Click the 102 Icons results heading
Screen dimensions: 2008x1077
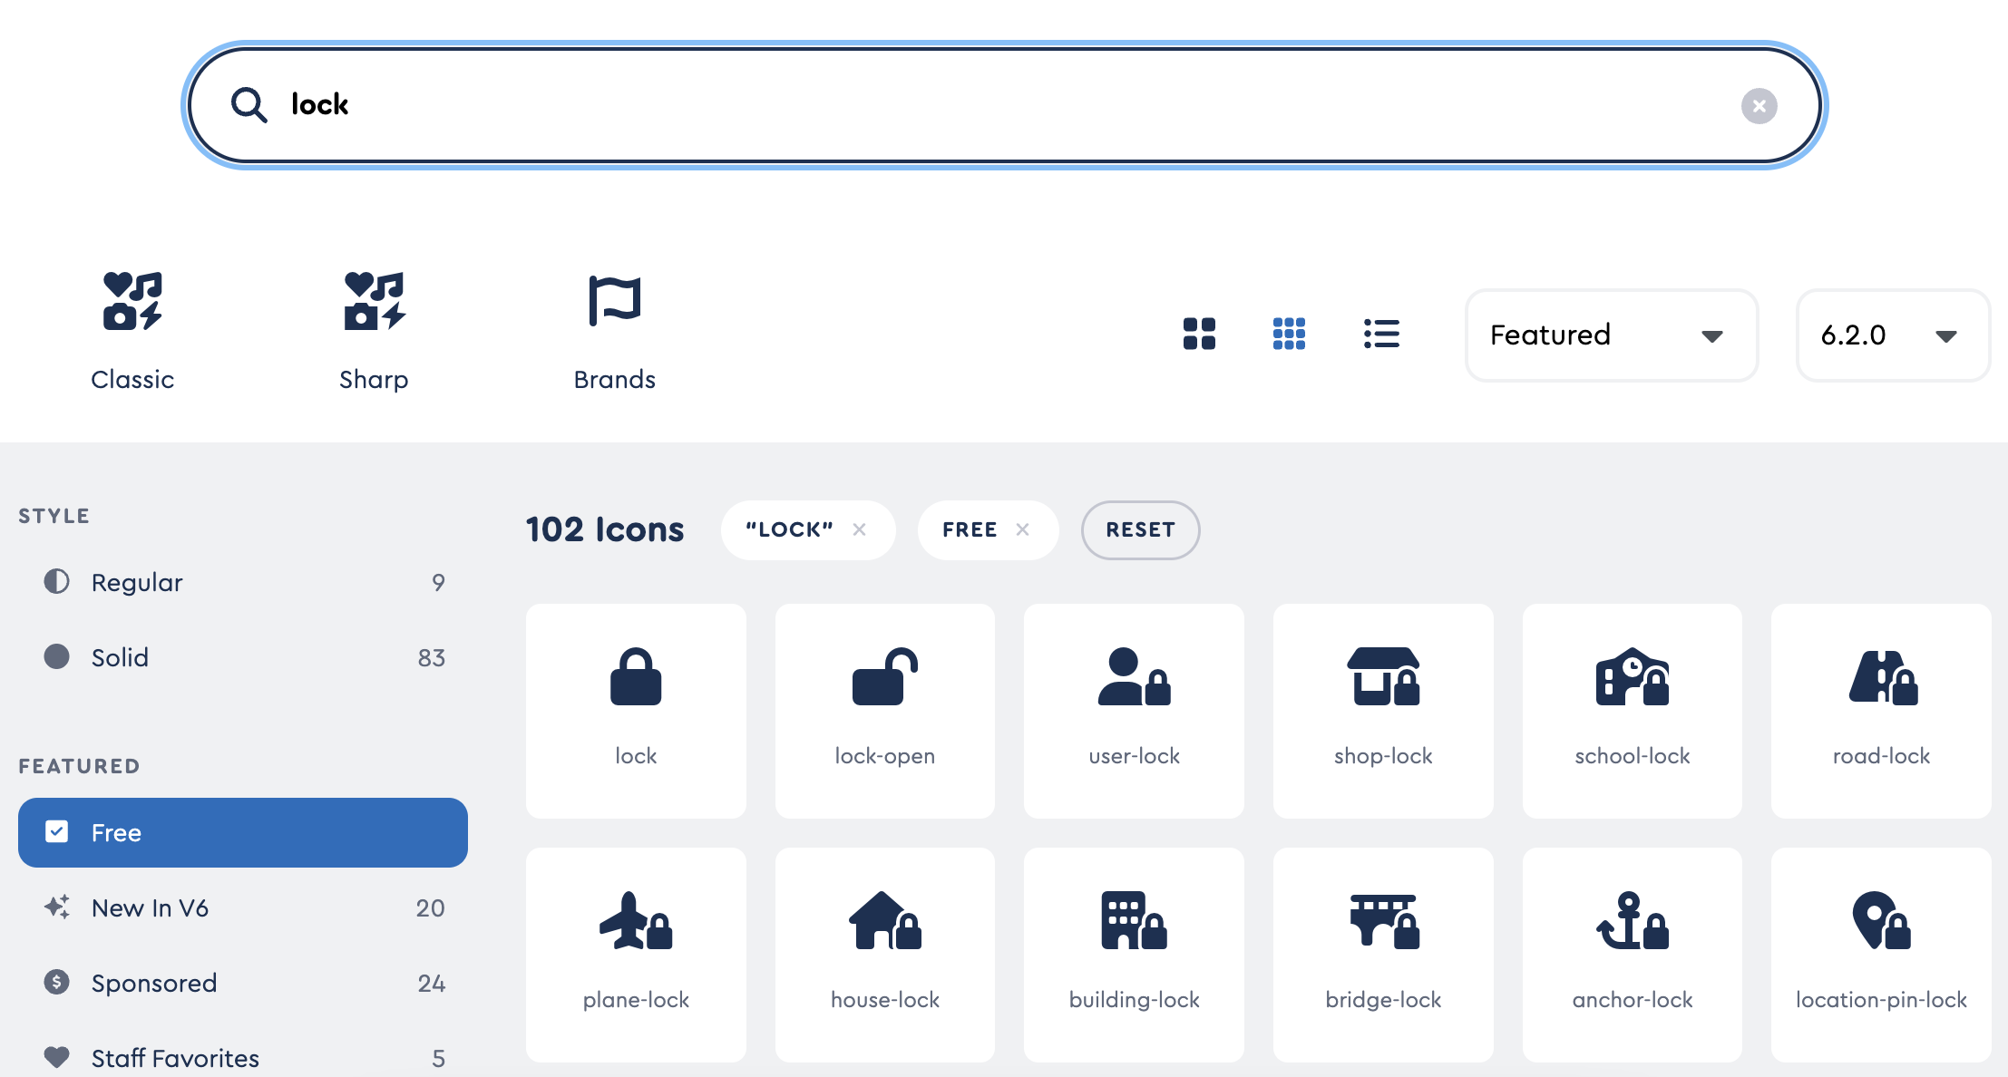[605, 529]
